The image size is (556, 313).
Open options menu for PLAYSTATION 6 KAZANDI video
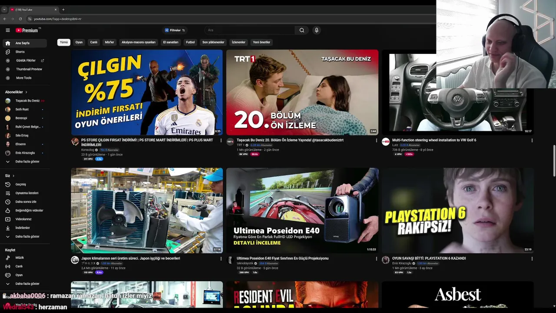532,259
